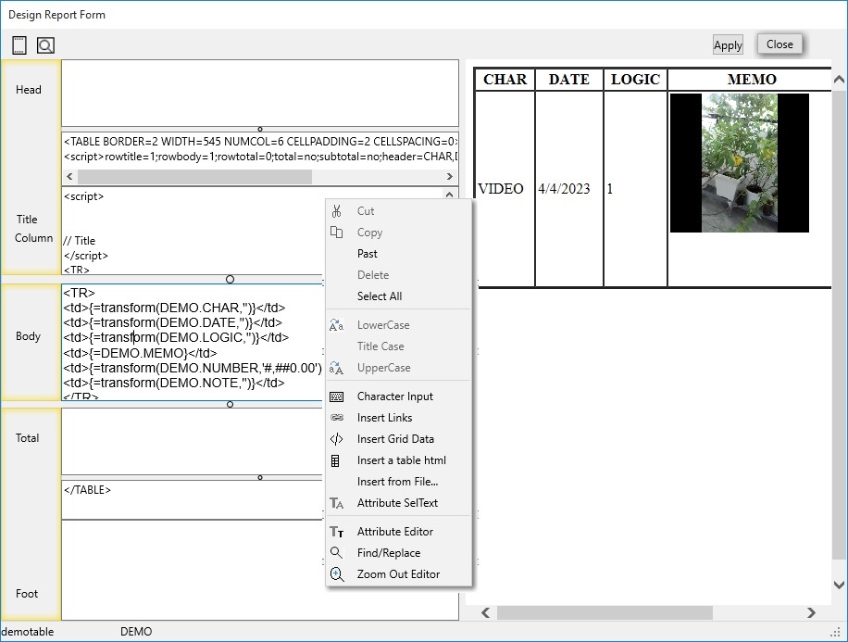The image size is (848, 642).
Task: Click the plant video thumbnail in preview
Action: click(739, 163)
